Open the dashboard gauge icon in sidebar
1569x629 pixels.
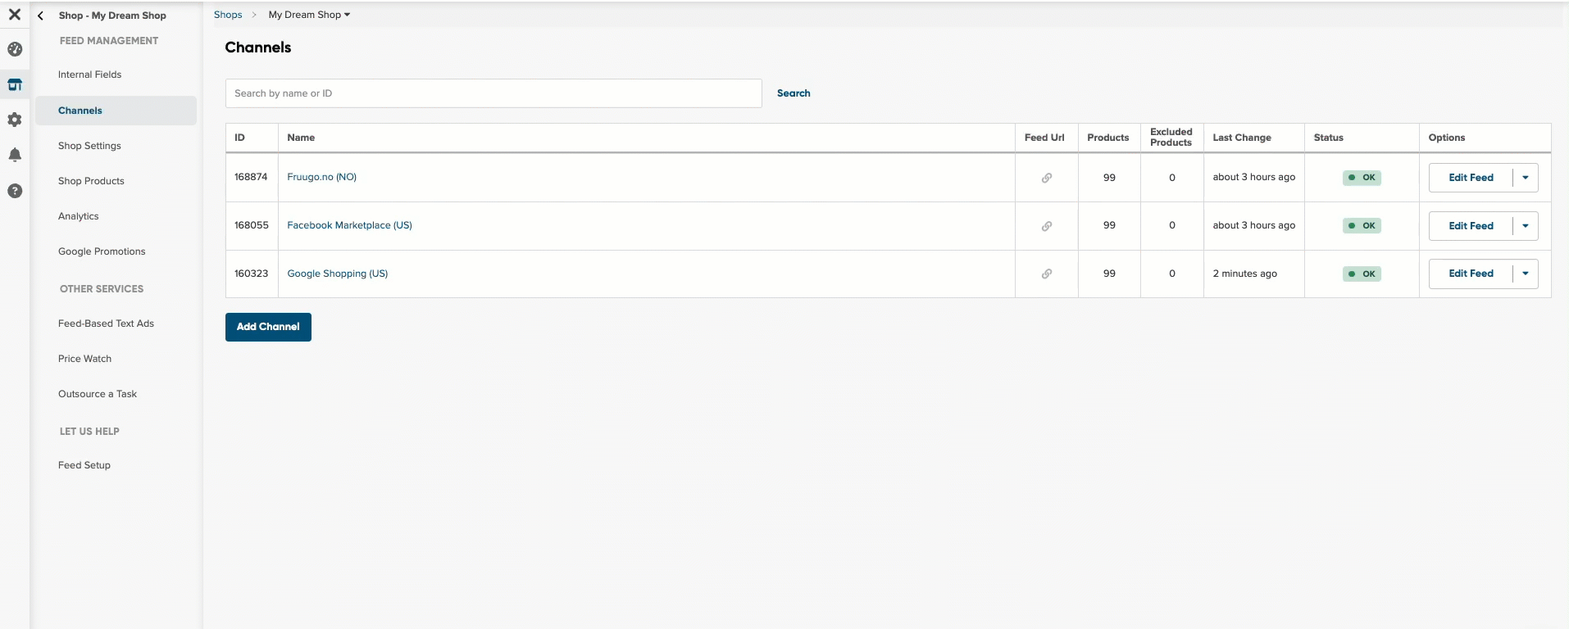pos(15,49)
